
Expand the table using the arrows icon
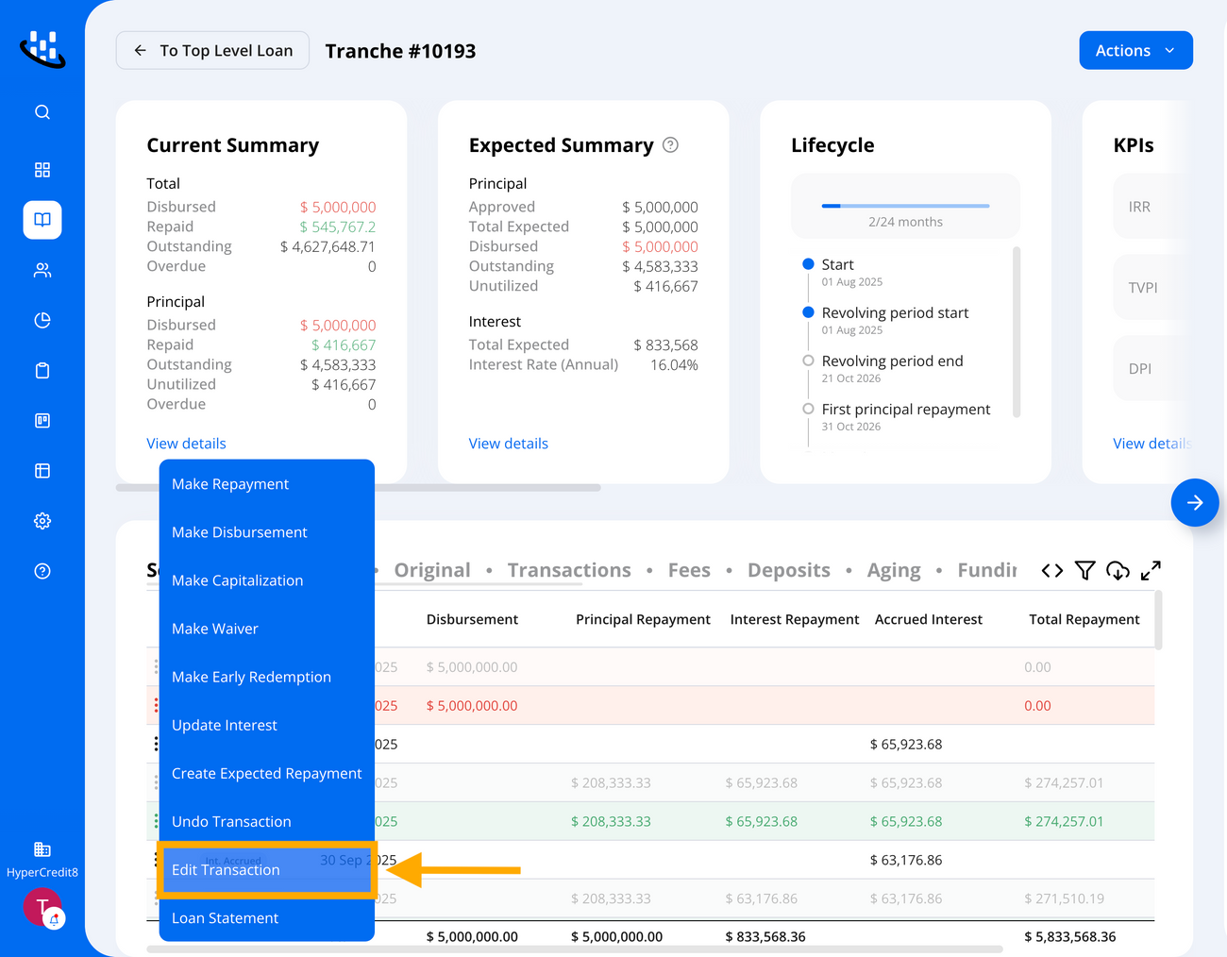pyautogui.click(x=1151, y=570)
